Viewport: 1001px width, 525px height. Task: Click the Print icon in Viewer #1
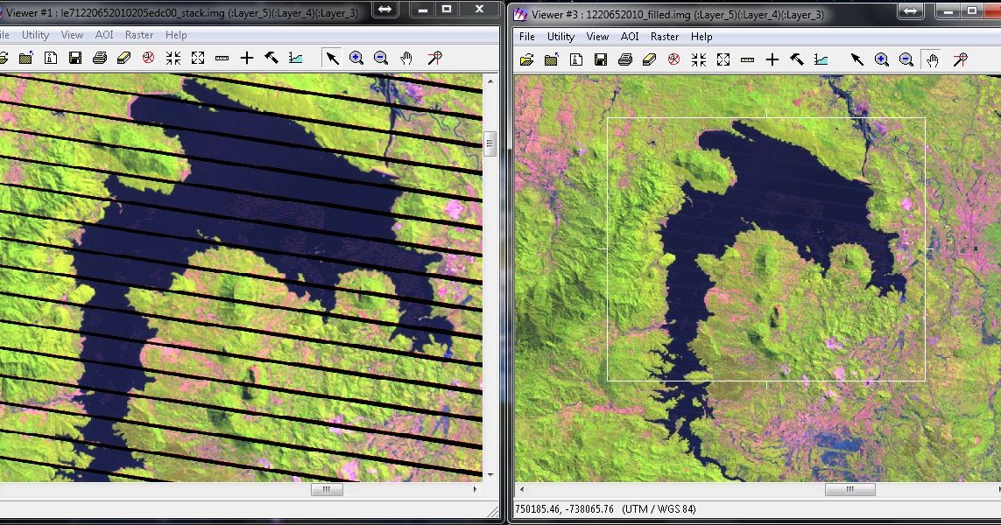coord(101,58)
